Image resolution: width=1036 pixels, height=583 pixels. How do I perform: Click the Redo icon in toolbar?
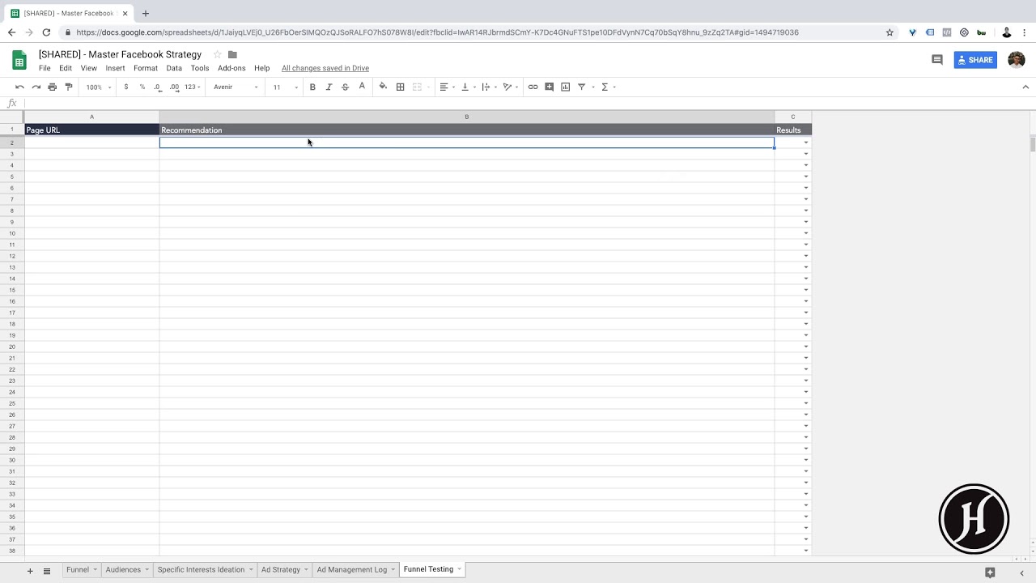coord(36,87)
